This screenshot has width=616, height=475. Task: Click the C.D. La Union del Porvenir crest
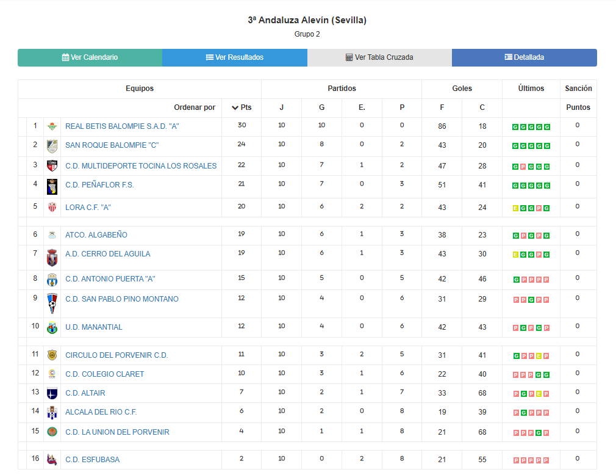[52, 432]
